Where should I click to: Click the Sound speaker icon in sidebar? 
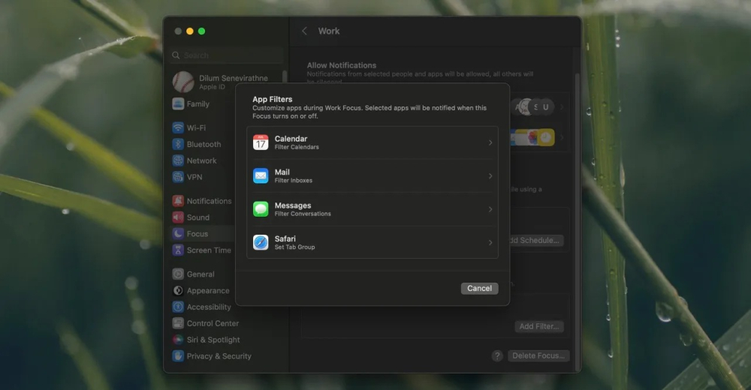[178, 217]
